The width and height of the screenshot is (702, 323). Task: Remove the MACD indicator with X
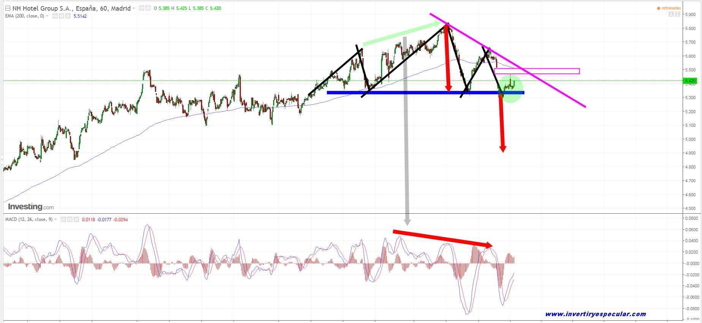[76, 219]
